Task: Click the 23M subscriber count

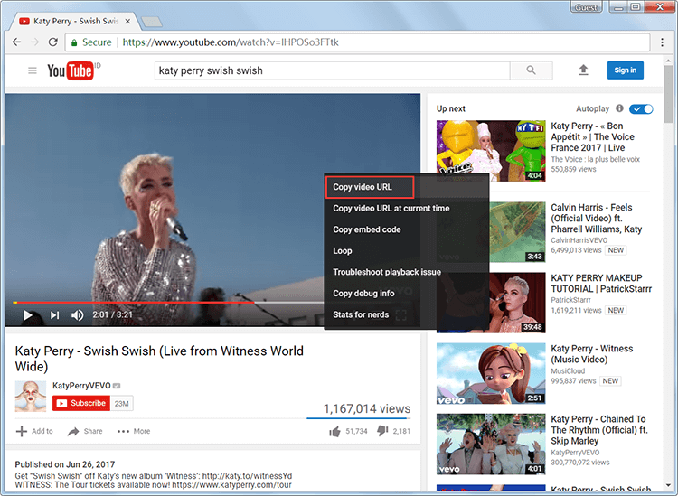Action: 121,404
